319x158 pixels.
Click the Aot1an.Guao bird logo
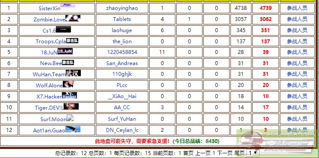pos(73,129)
